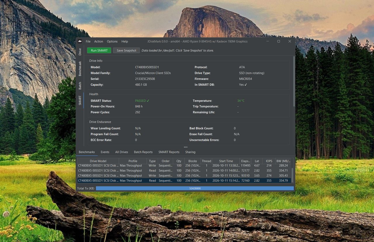The image size is (374, 242).
Task: Open the Options menu
Action: [x=112, y=41]
